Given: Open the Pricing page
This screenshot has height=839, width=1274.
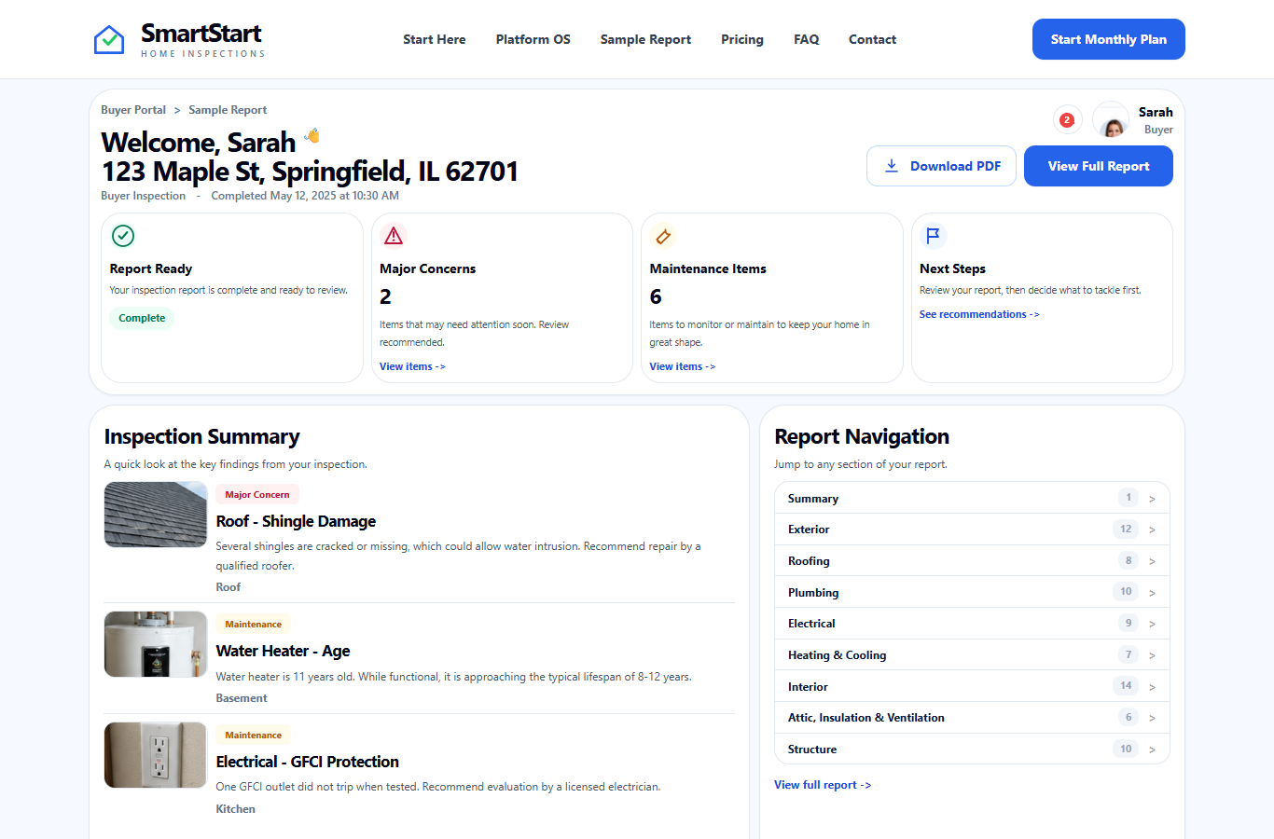Looking at the screenshot, I should (741, 39).
